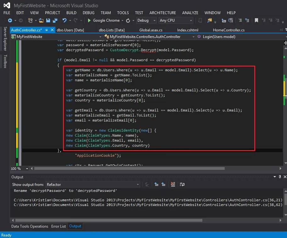Pin the AuthController.cs tab
287x238 pixels.
tap(47, 30)
